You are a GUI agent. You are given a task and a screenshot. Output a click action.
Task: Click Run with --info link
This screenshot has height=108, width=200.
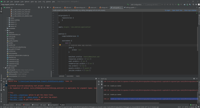17,97
